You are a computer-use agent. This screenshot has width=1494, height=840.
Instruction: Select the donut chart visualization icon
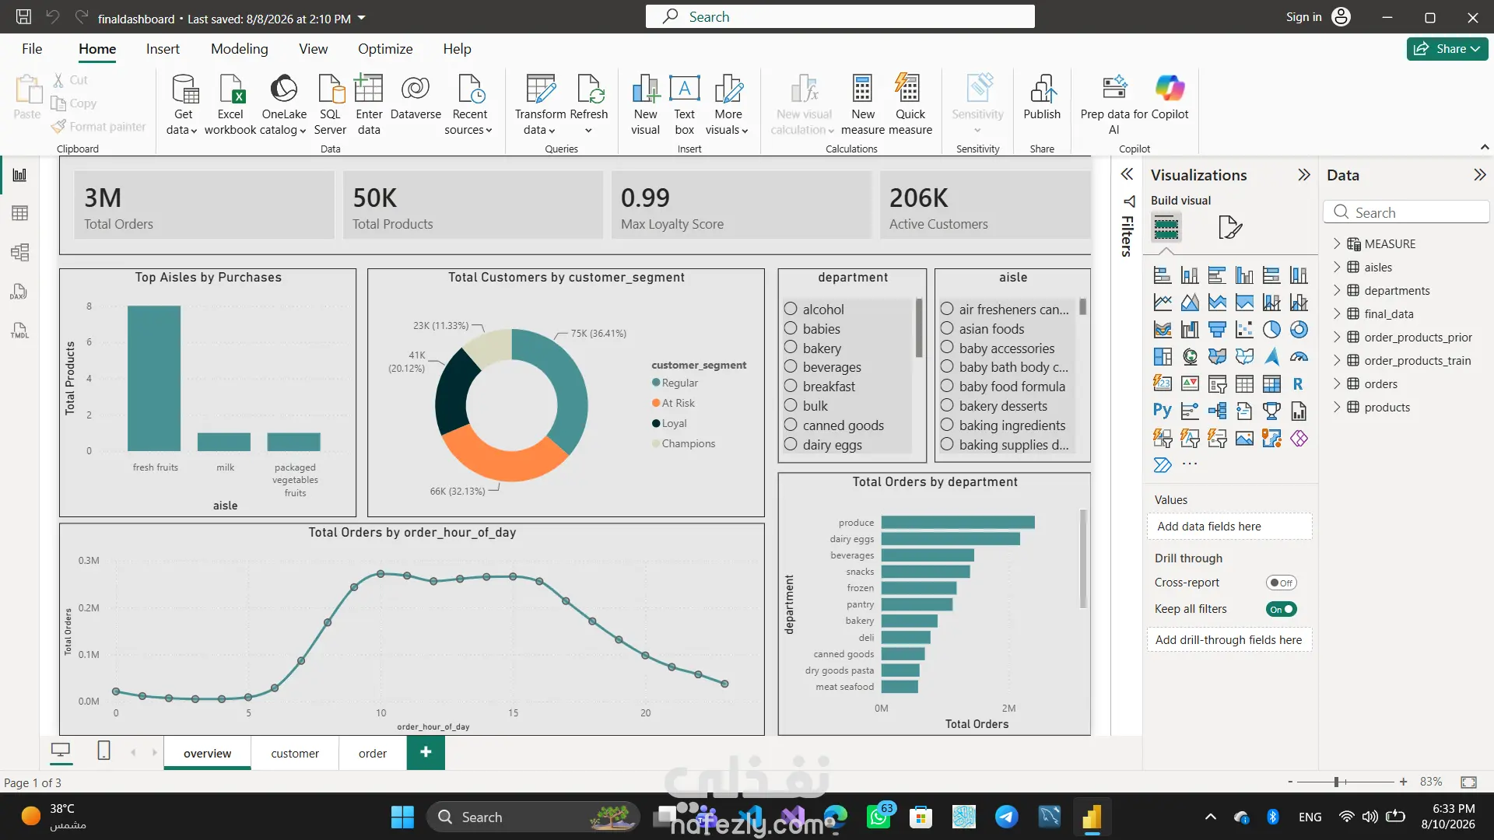1299,330
